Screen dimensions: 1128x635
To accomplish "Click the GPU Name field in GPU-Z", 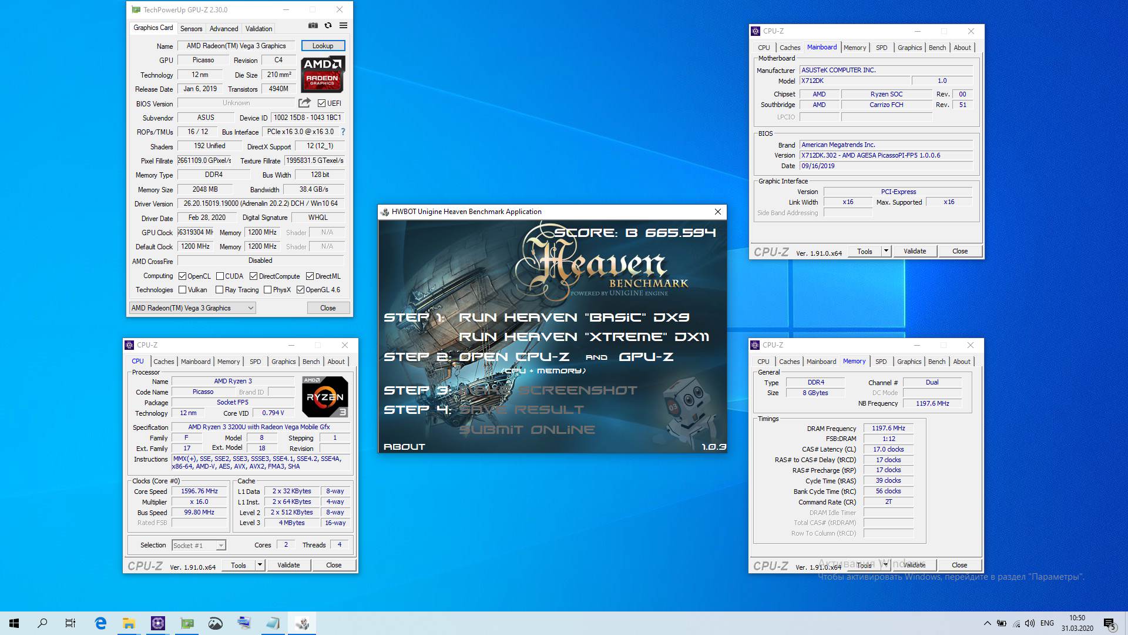I will [x=236, y=46].
